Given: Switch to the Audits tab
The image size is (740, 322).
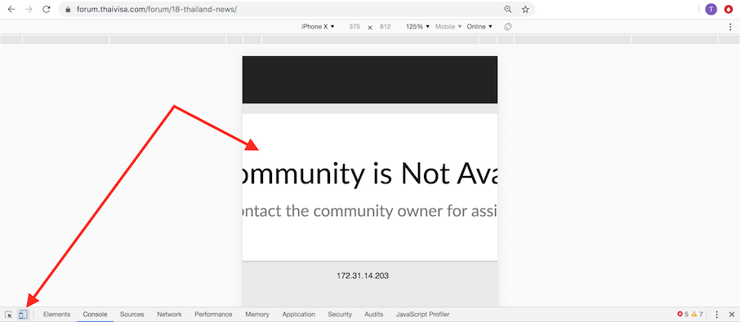Looking at the screenshot, I should [x=374, y=315].
